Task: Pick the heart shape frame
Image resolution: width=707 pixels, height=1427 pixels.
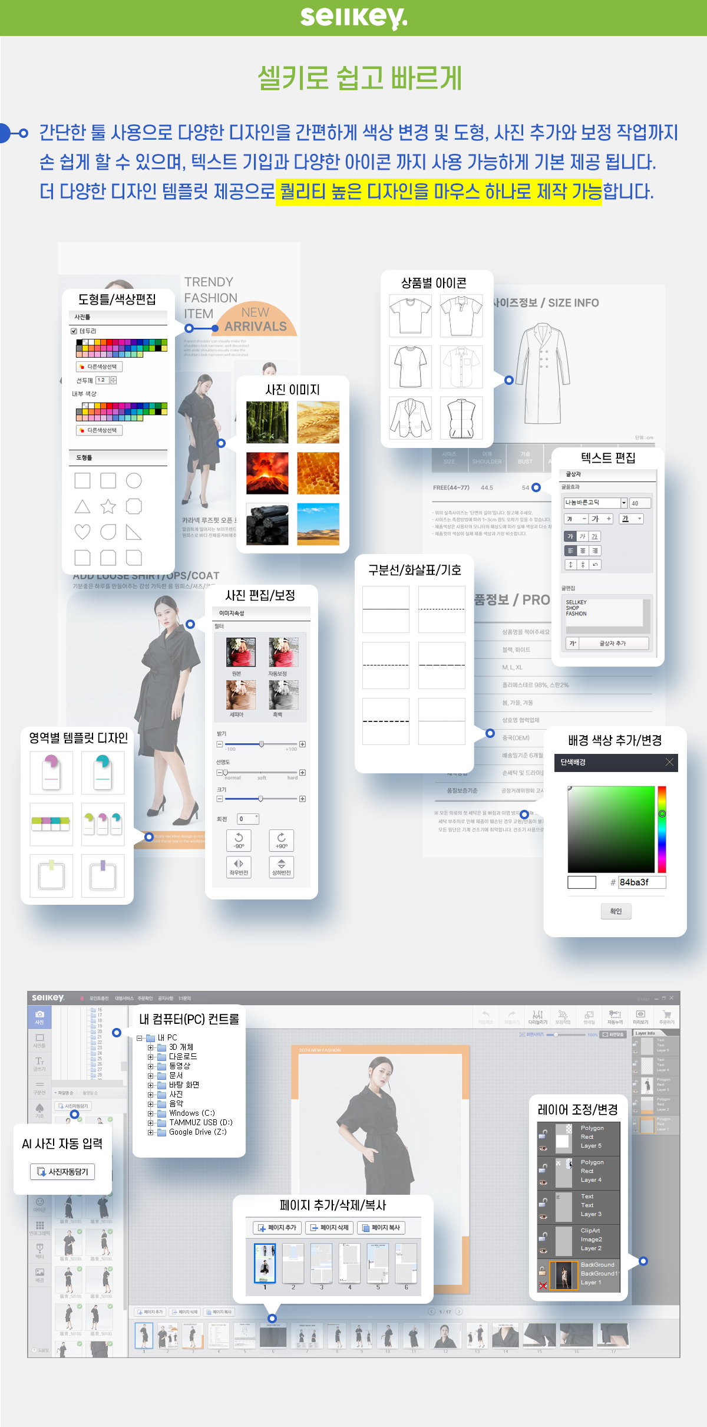Action: pyautogui.click(x=82, y=532)
